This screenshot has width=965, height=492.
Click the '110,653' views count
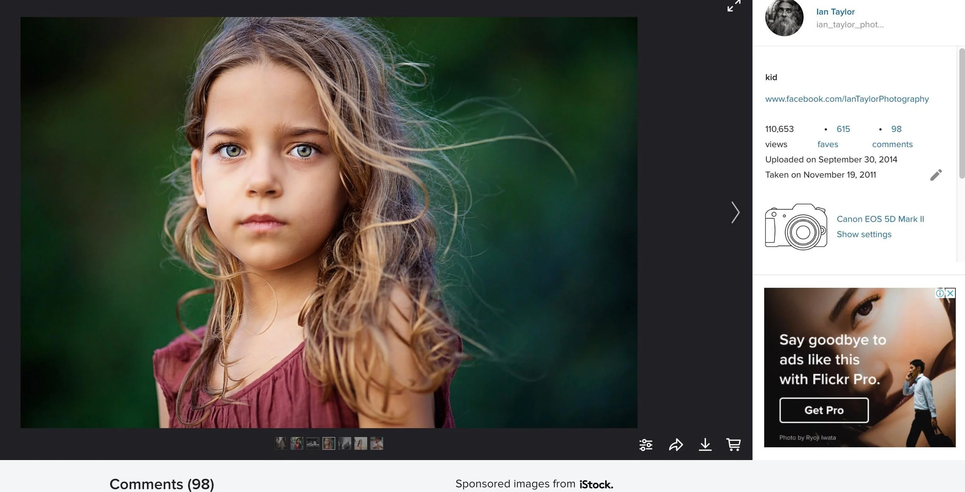(779, 129)
